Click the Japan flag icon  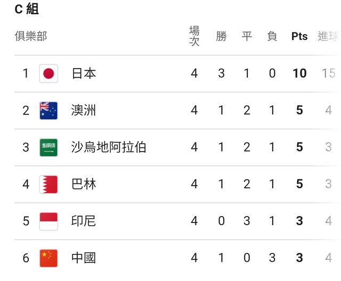[48, 73]
